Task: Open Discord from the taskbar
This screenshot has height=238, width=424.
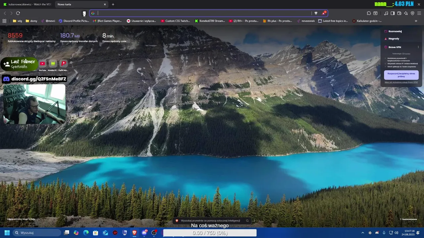Action: tap(144, 233)
